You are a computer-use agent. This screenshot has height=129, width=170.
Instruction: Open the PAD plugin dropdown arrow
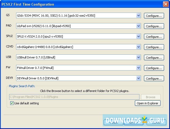(138, 26)
